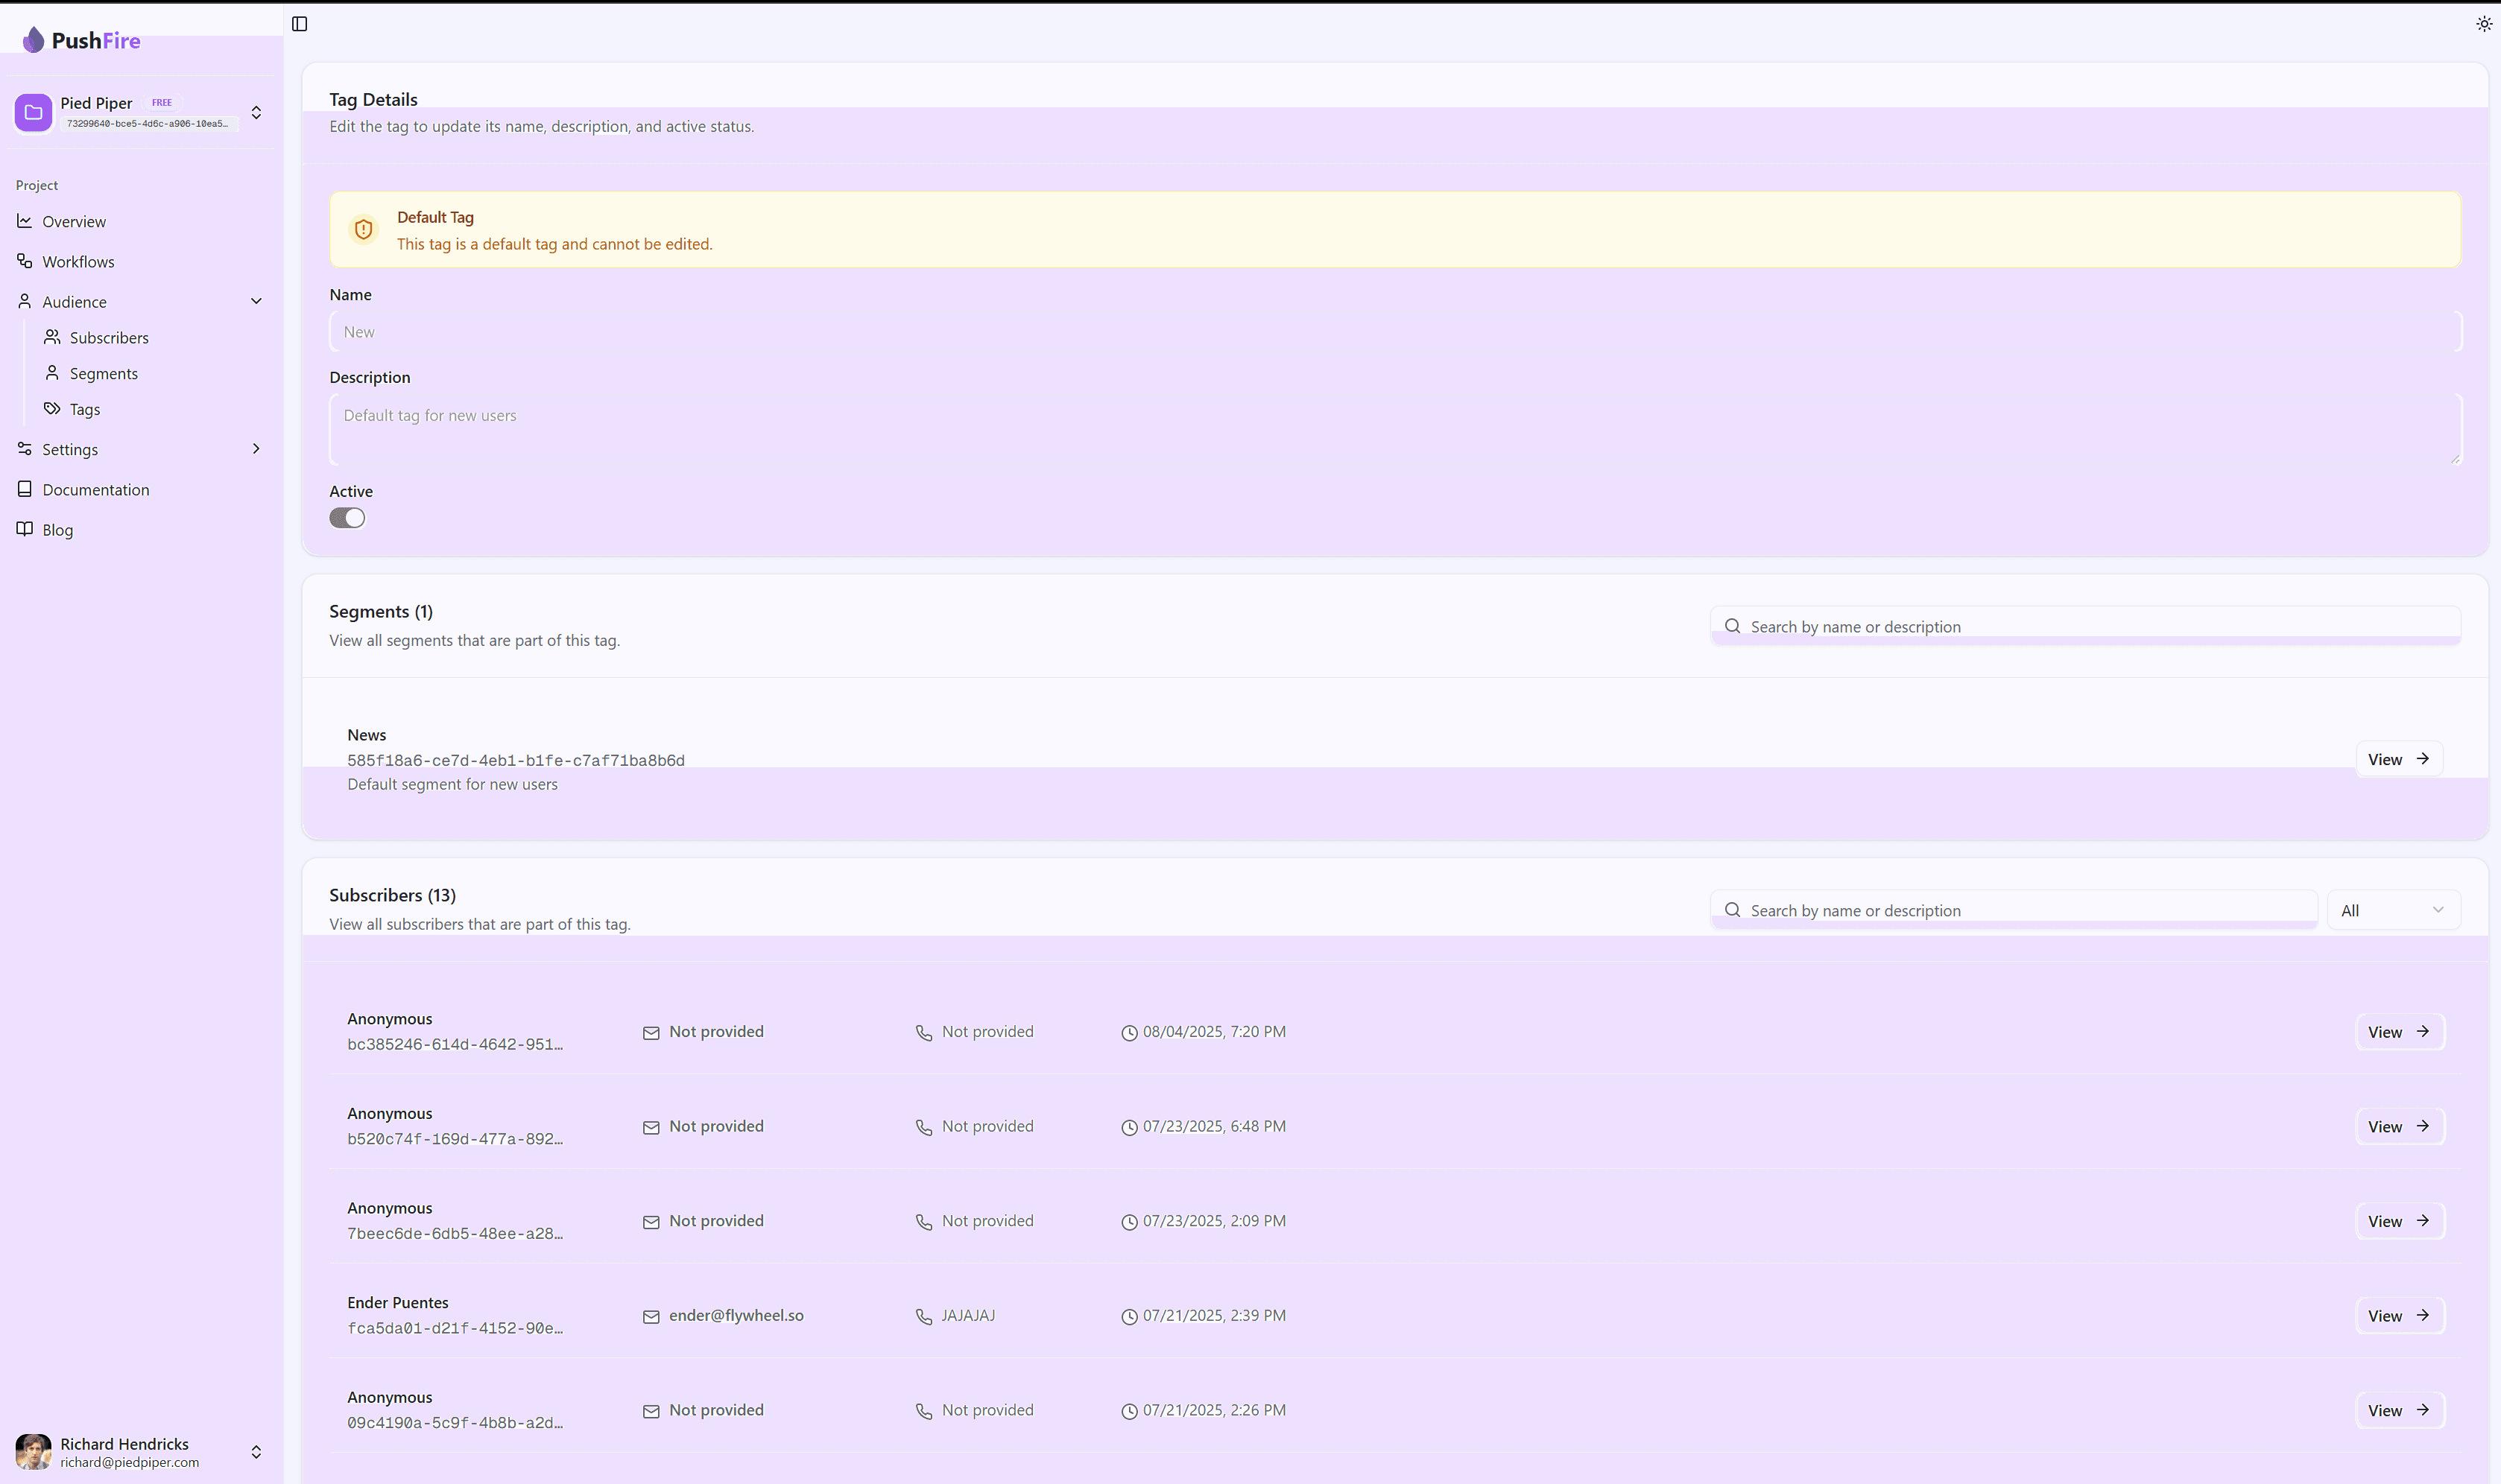
Task: Open the All subscribers filter dropdown
Action: [x=2392, y=910]
